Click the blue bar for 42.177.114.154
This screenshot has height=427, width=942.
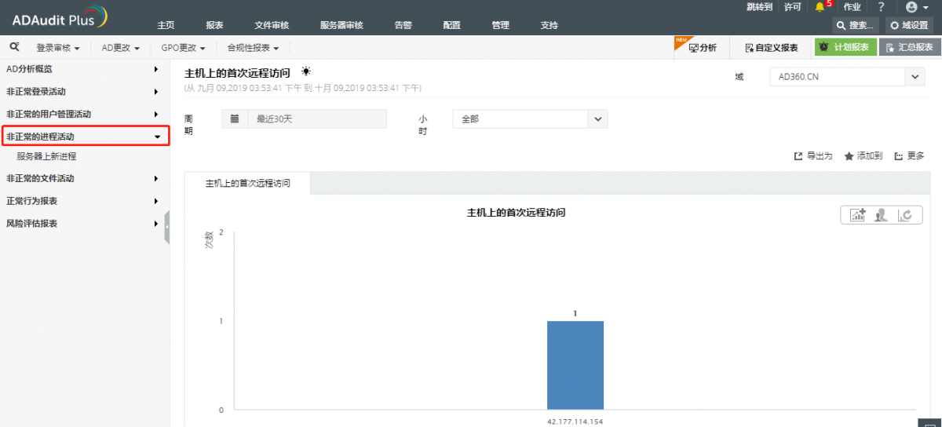click(x=575, y=365)
